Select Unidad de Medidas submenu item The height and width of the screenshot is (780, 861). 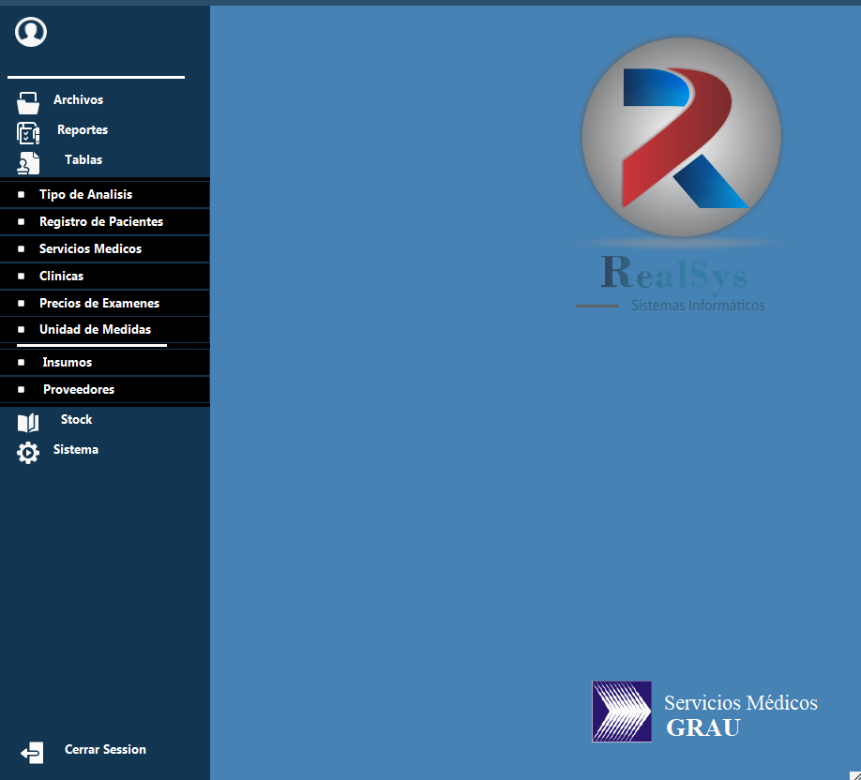click(x=104, y=330)
